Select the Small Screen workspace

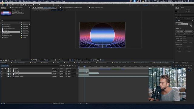click(155, 5)
